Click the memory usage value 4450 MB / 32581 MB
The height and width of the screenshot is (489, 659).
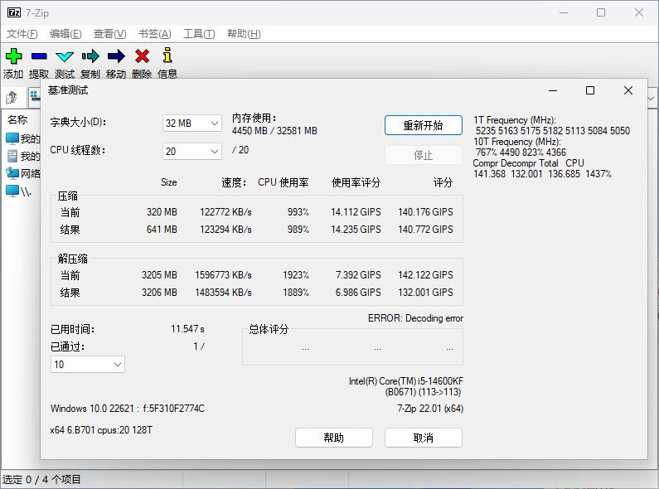pos(274,131)
